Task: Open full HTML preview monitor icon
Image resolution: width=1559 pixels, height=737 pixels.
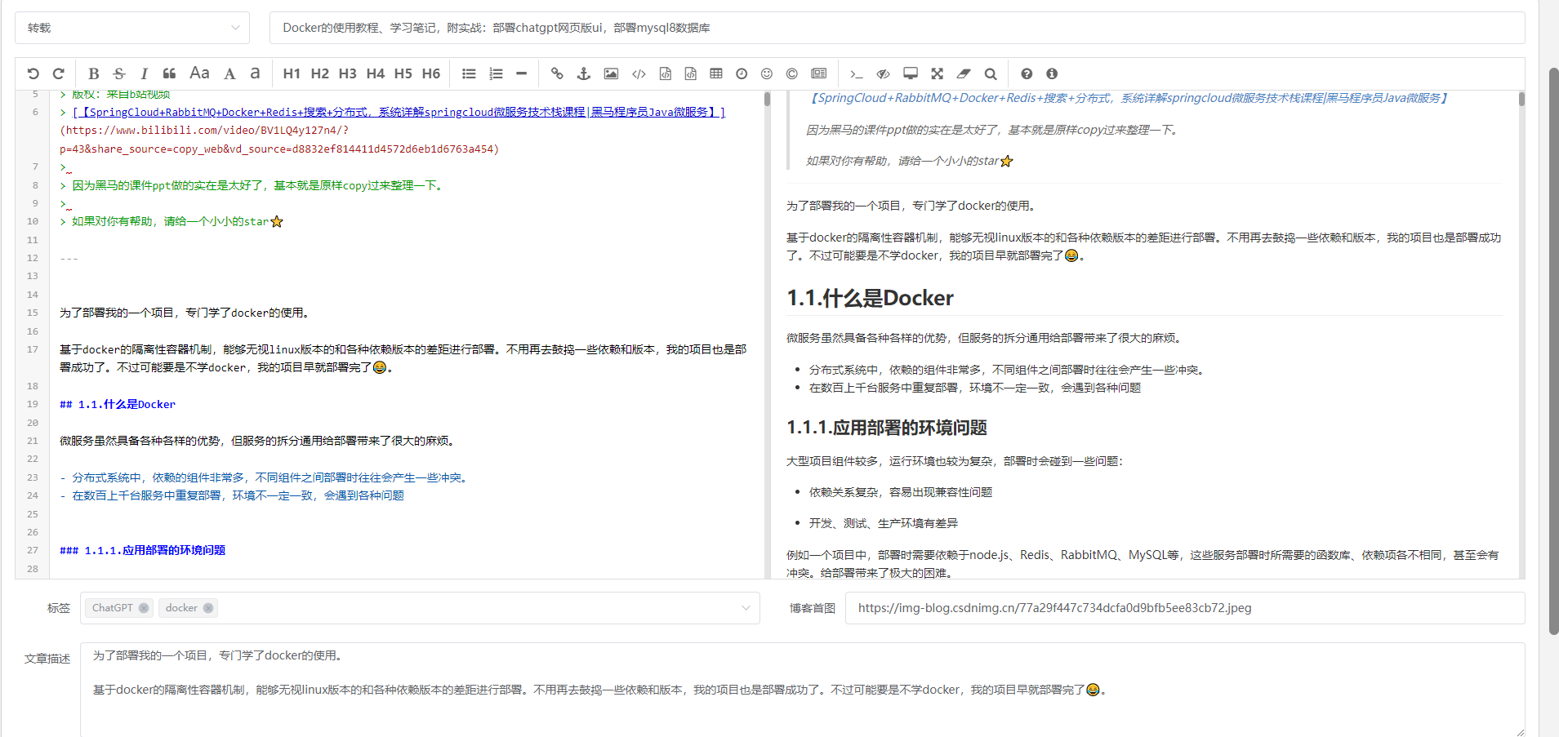Action: 911,73
